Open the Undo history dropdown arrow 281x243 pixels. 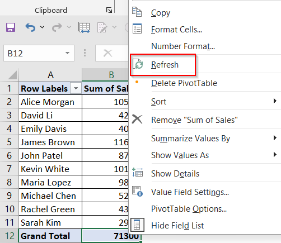point(43,27)
